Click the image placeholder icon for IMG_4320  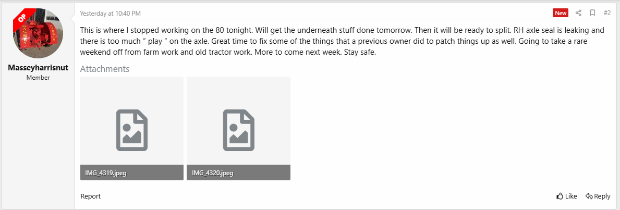pyautogui.click(x=238, y=130)
